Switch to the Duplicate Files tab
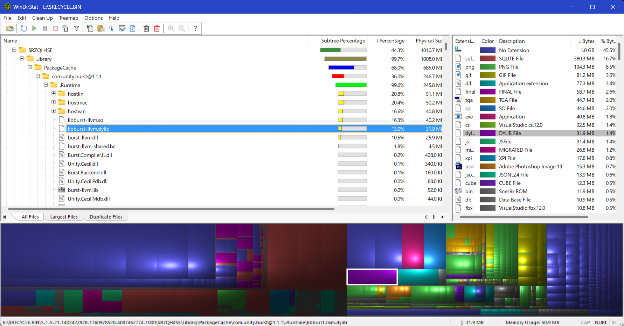The width and height of the screenshot is (624, 326). point(106,217)
